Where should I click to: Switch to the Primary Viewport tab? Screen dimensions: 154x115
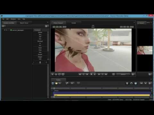[58, 23]
